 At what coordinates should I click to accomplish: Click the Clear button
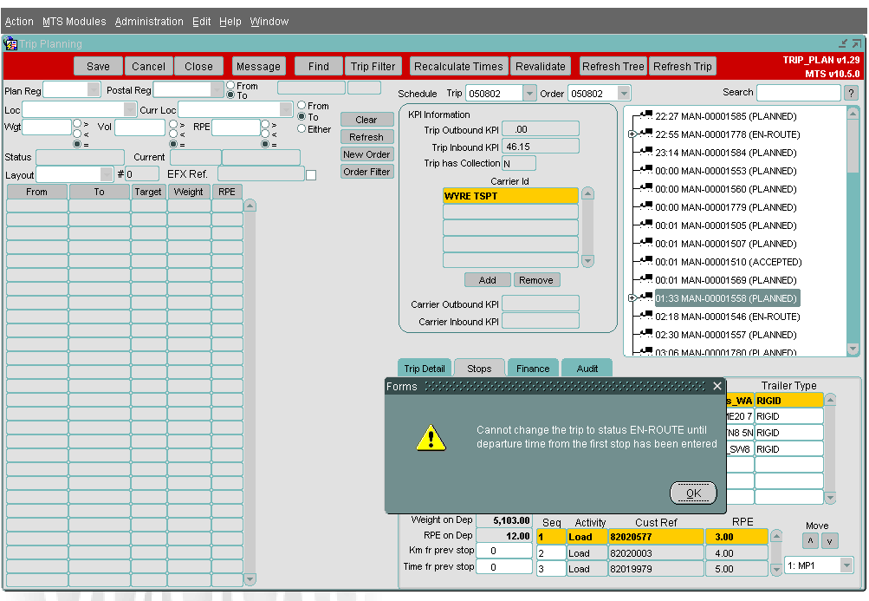[366, 120]
